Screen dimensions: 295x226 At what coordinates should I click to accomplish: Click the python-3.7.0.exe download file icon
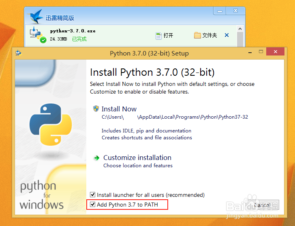[x=38, y=35]
